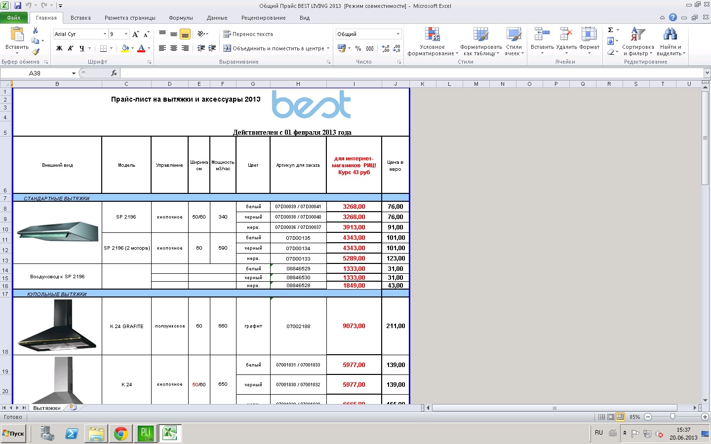
Task: Select the Вытяжки sheet tab
Action: pos(47,408)
